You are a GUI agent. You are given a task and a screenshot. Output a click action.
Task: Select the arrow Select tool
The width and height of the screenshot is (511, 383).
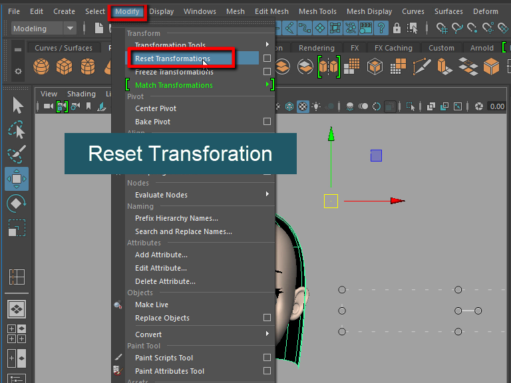(x=17, y=106)
